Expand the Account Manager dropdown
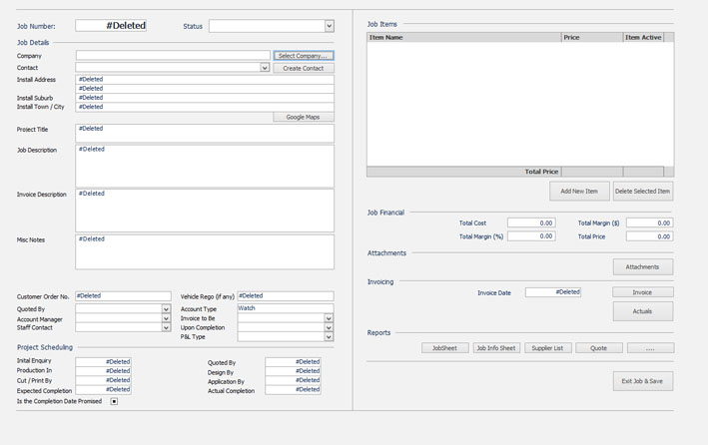708x445 pixels. click(166, 318)
